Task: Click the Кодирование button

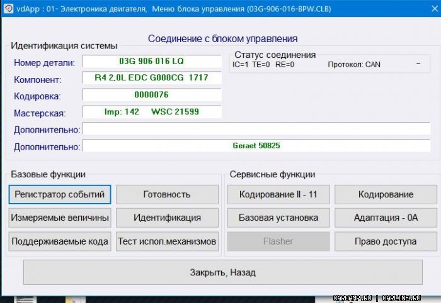Action: [x=386, y=194]
